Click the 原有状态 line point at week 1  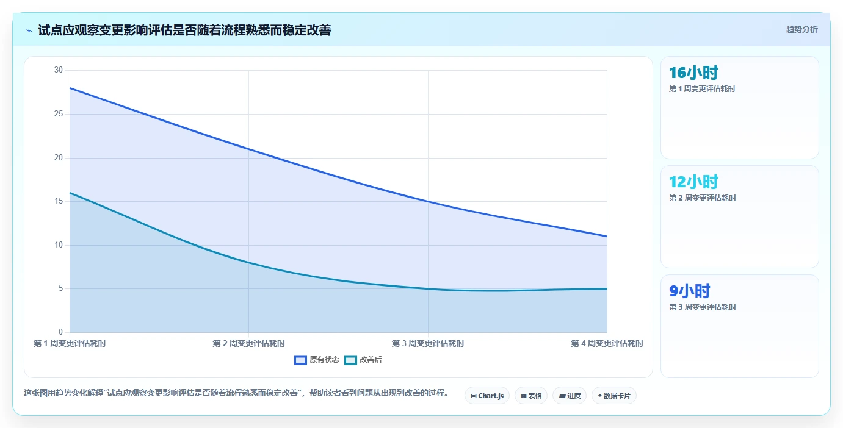point(70,88)
